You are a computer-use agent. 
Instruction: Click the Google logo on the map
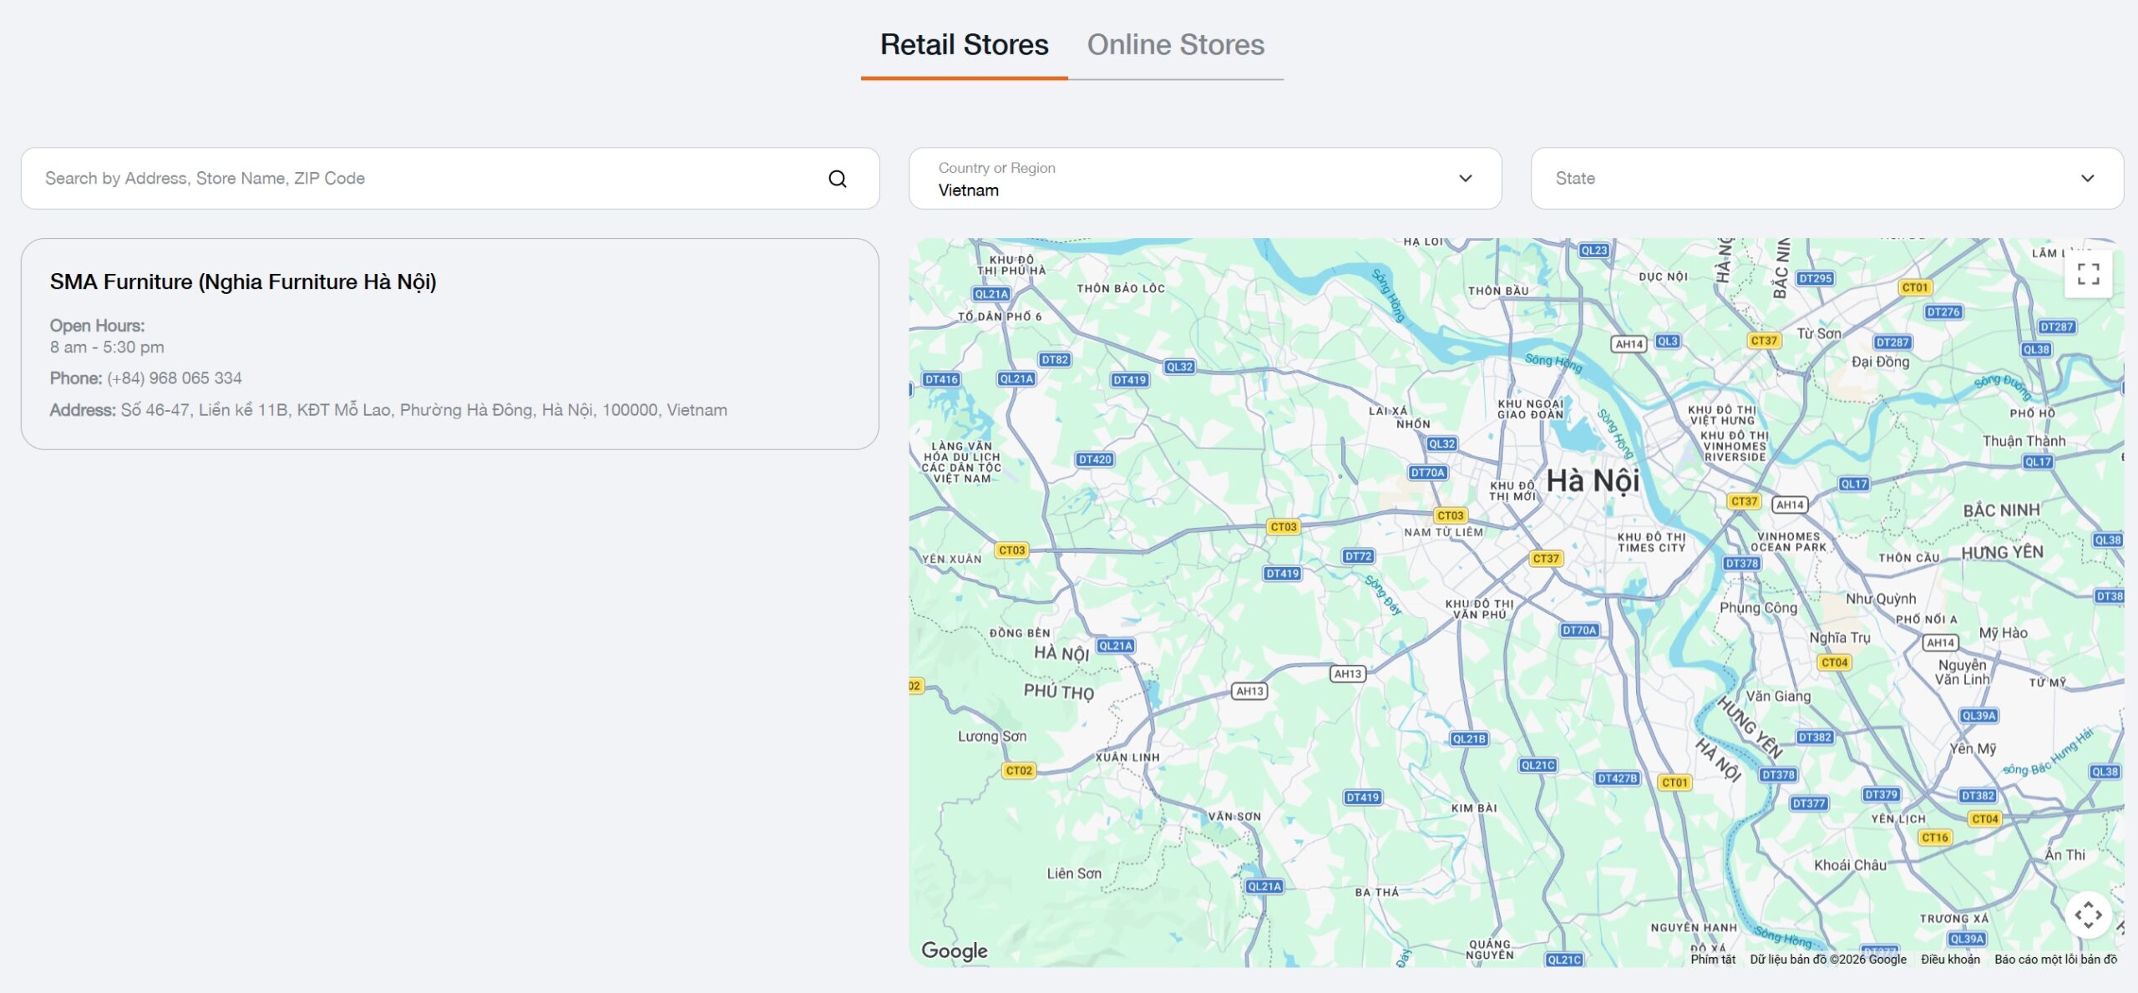point(954,950)
